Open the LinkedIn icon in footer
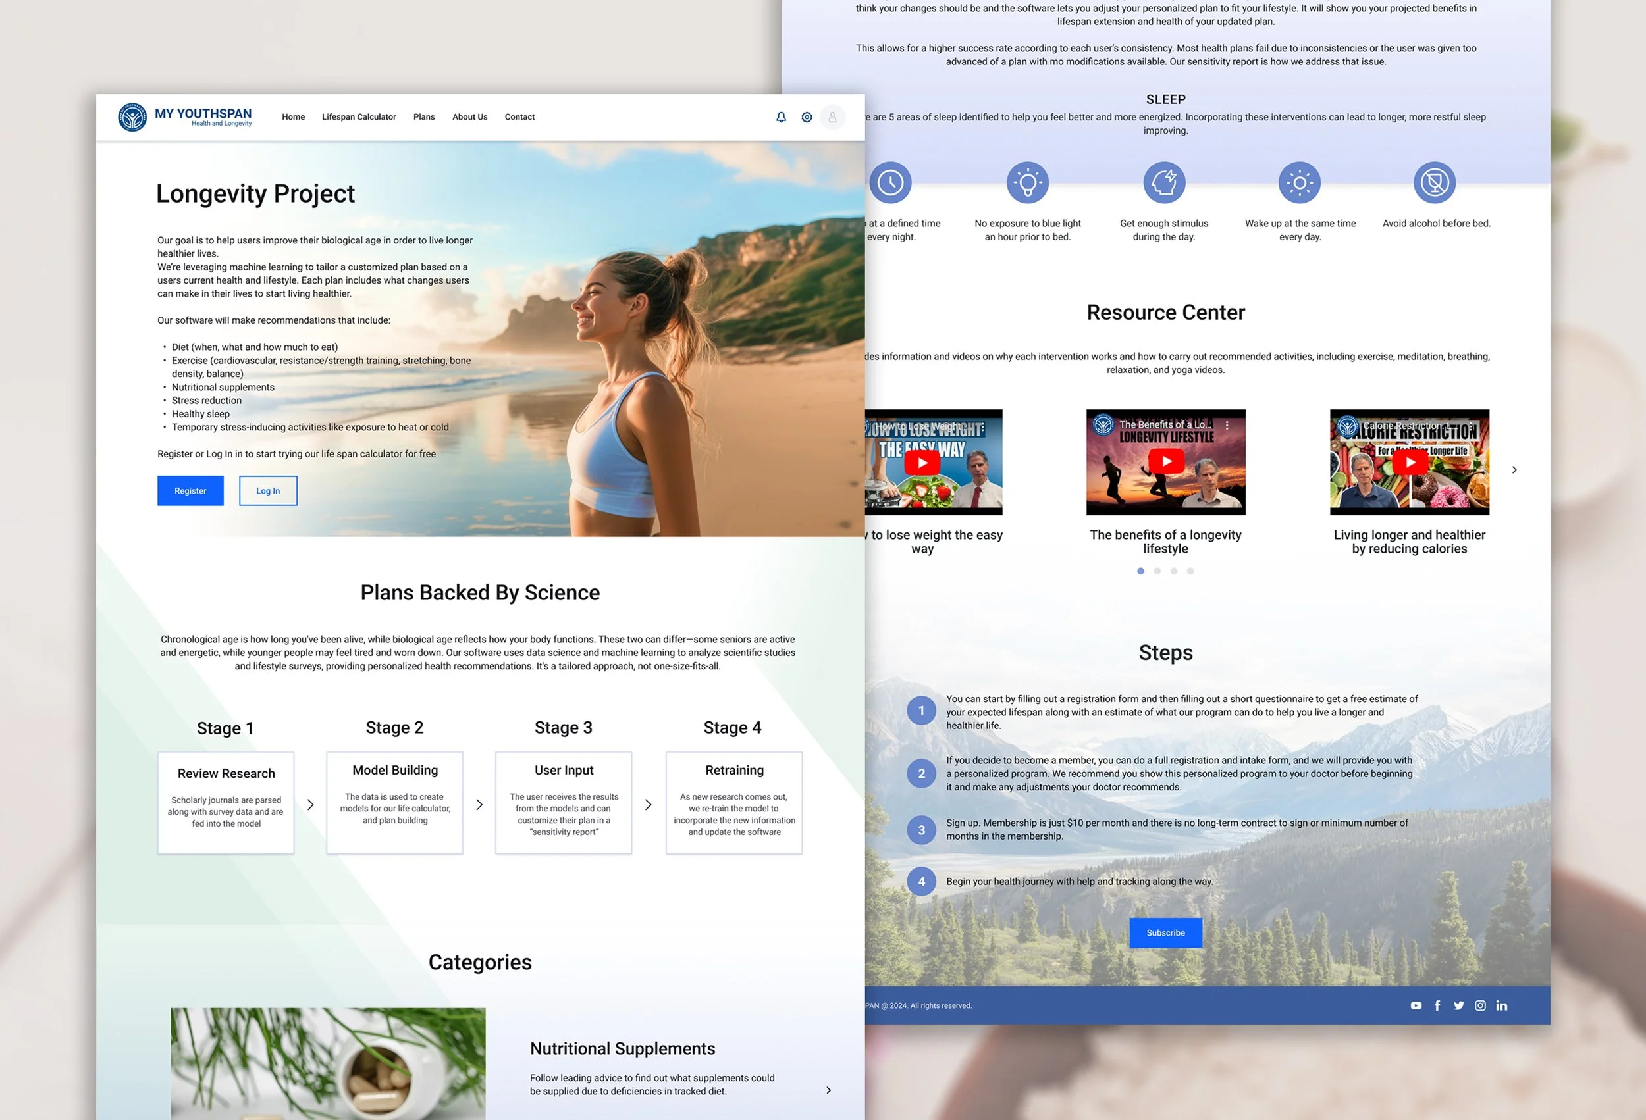 coord(1502,1005)
